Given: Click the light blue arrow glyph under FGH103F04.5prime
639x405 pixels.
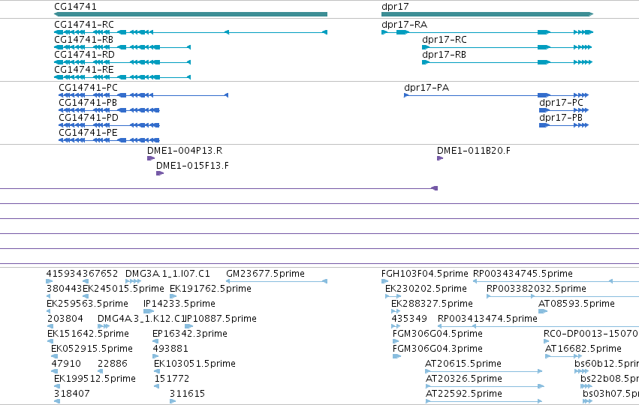Looking at the screenshot, I should pyautogui.click(x=384, y=281).
